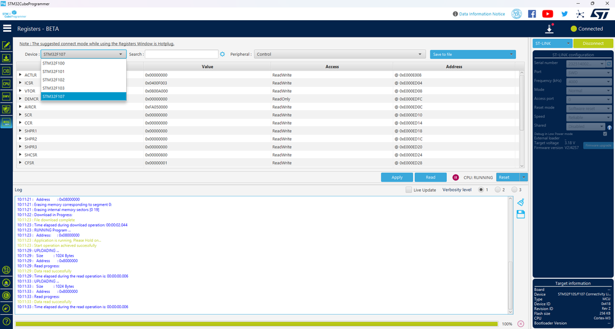This screenshot has height=329, width=615.
Task: Open the Peripheral dropdown
Action: click(x=340, y=55)
